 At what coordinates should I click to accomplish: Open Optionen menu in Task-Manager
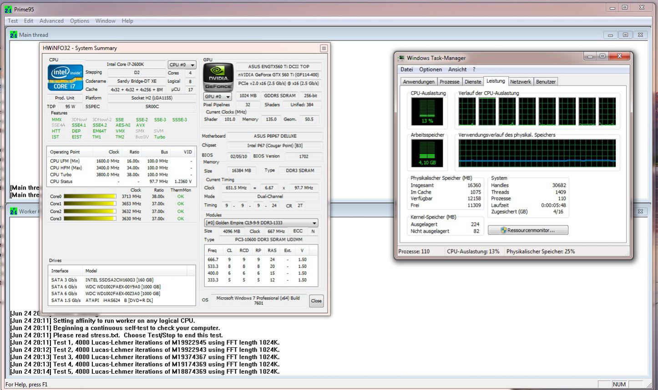pyautogui.click(x=430, y=70)
